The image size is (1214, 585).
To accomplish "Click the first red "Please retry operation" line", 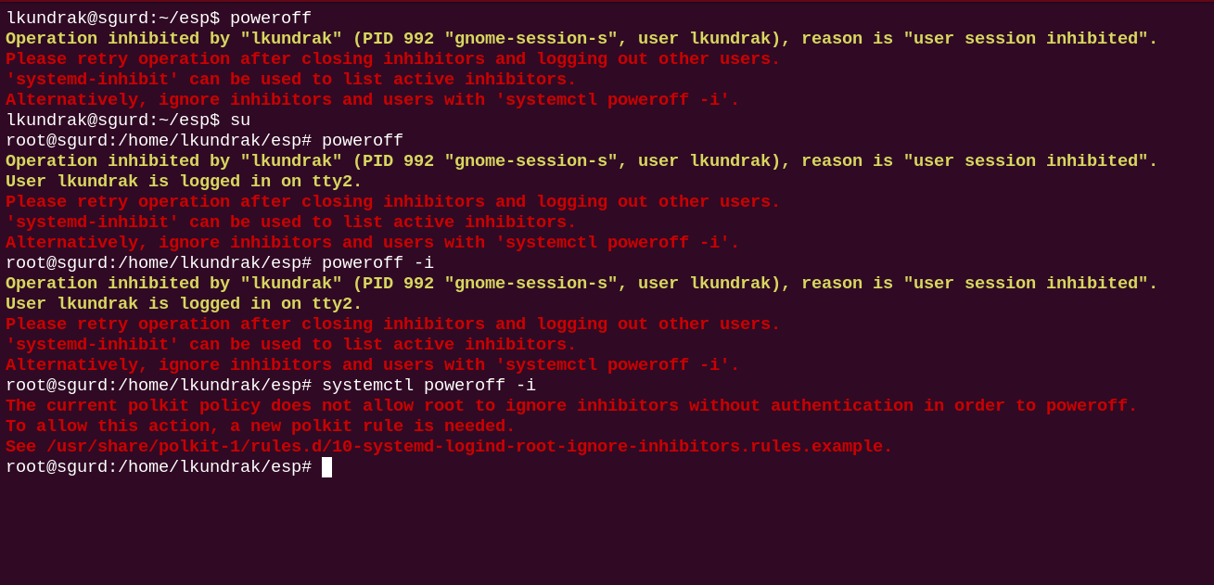I will click(x=392, y=59).
